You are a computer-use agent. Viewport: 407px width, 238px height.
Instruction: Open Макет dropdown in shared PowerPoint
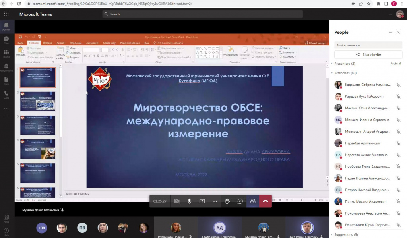(x=72, y=48)
